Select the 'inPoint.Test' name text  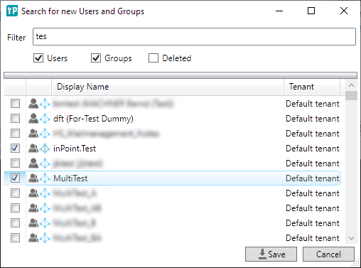pos(75,149)
